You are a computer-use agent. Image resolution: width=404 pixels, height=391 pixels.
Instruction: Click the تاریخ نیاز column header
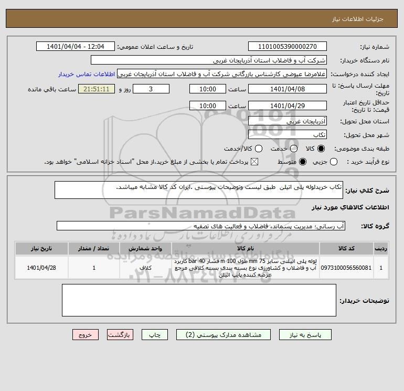point(41,248)
